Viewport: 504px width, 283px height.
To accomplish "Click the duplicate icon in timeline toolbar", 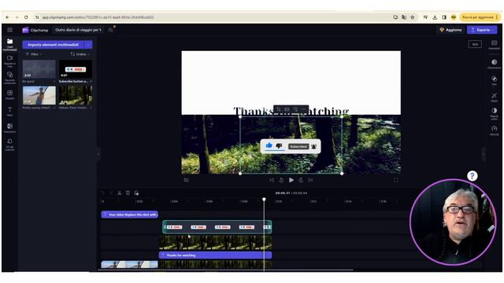I will [x=136, y=193].
